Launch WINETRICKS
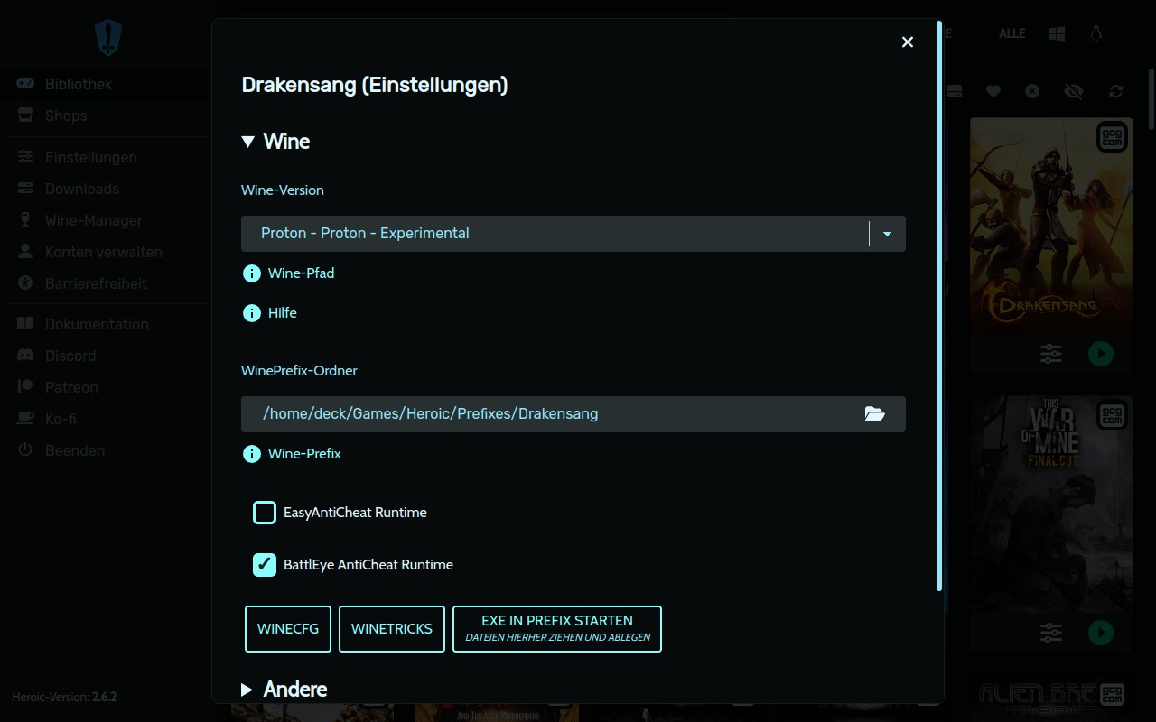Viewport: 1156px width, 722px height. (x=392, y=629)
